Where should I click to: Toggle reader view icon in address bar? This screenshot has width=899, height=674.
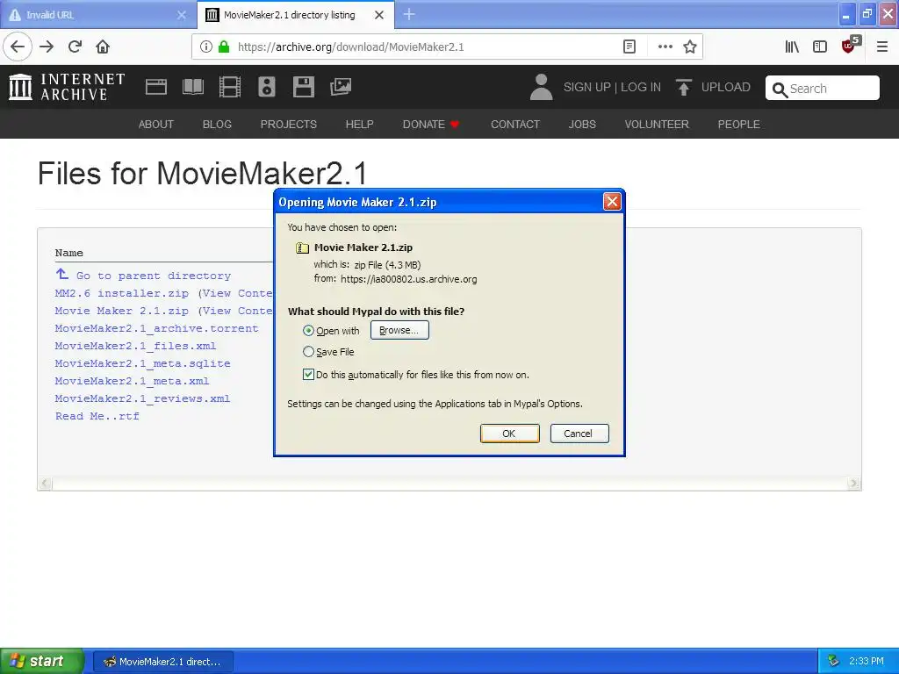pos(629,47)
